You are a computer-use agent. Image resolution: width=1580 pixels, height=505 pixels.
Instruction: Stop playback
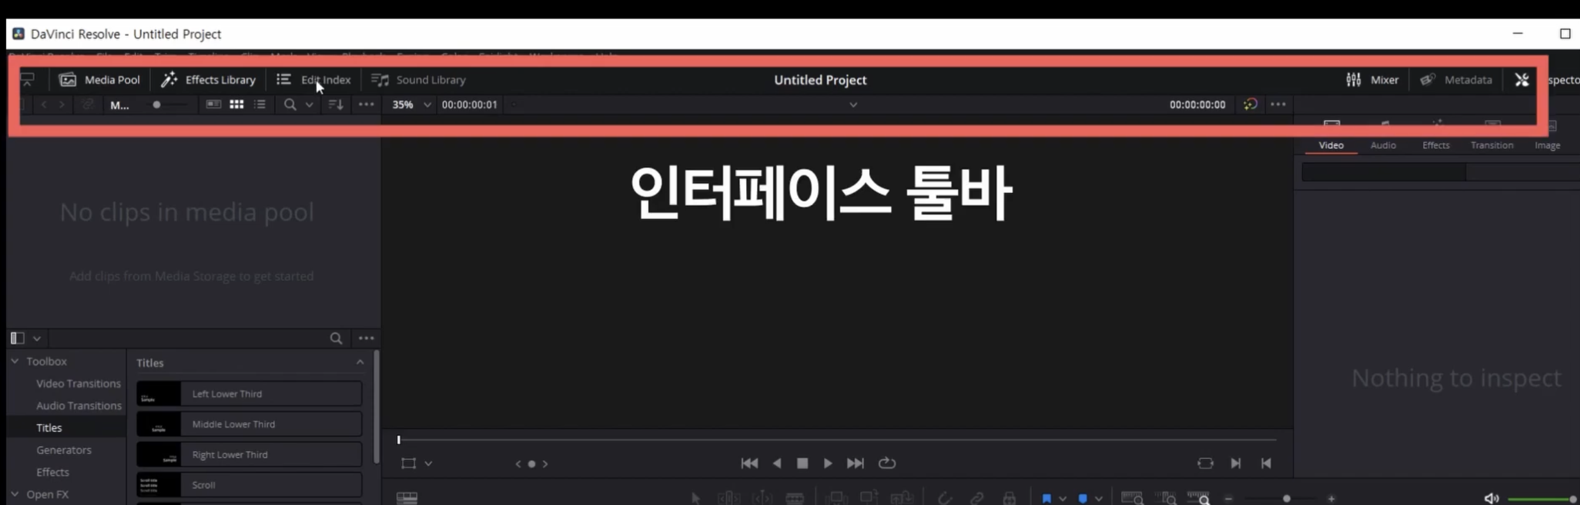(803, 463)
